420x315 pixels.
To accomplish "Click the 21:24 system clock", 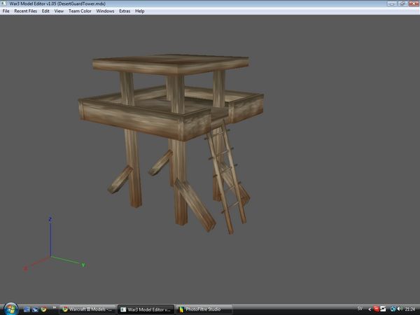I will click(x=409, y=309).
